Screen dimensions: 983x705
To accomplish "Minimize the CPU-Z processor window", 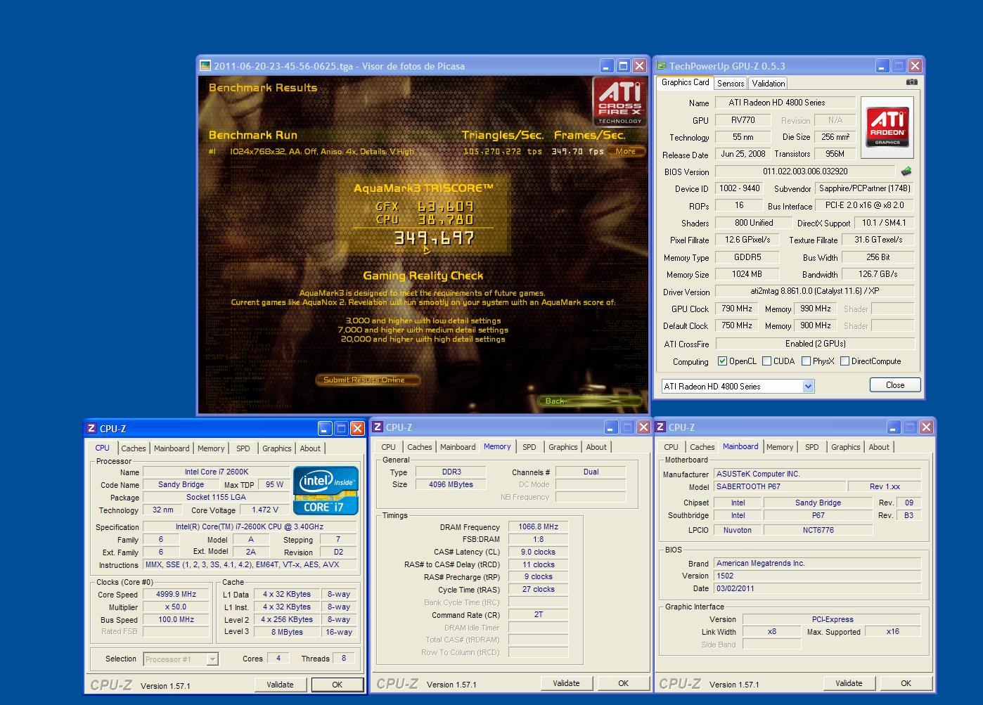I will pyautogui.click(x=325, y=428).
